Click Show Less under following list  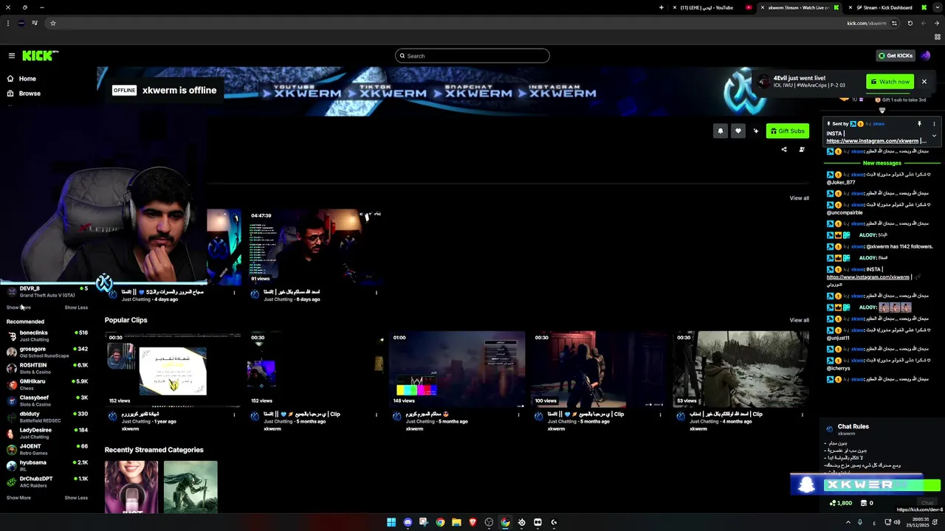click(x=76, y=308)
